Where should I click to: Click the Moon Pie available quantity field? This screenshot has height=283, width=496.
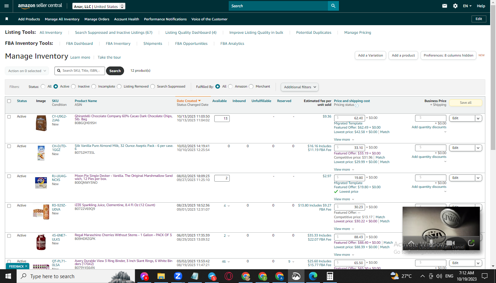[x=222, y=178]
